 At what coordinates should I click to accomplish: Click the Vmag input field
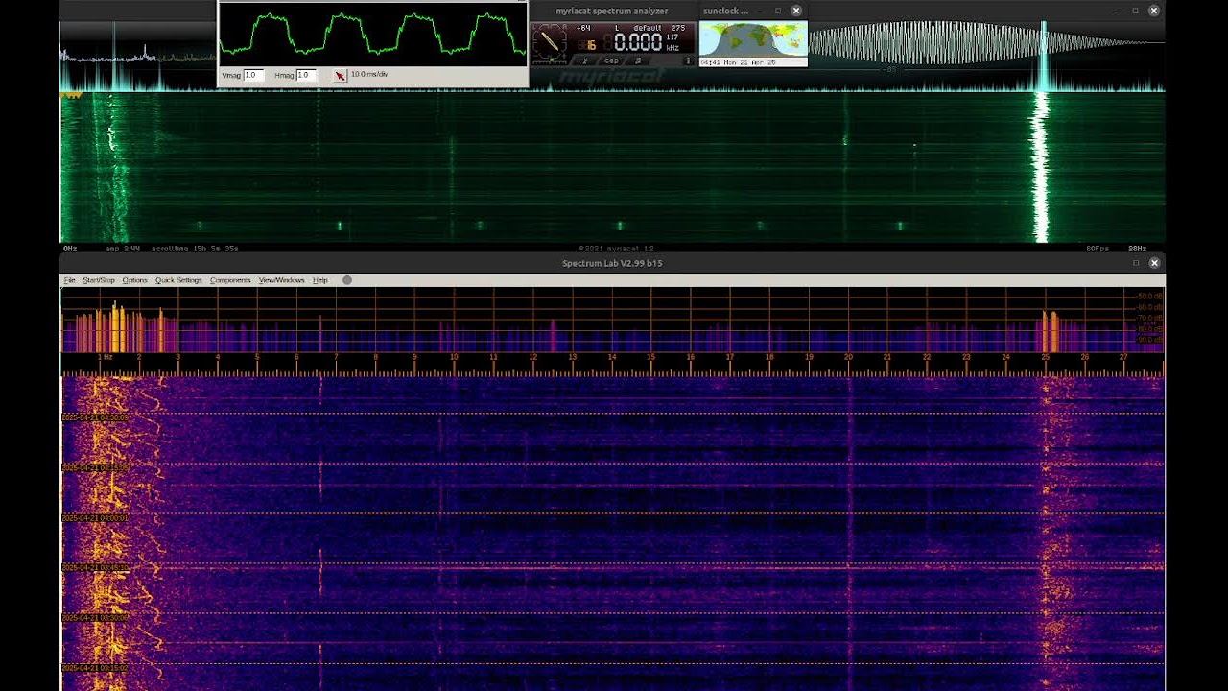tap(253, 75)
